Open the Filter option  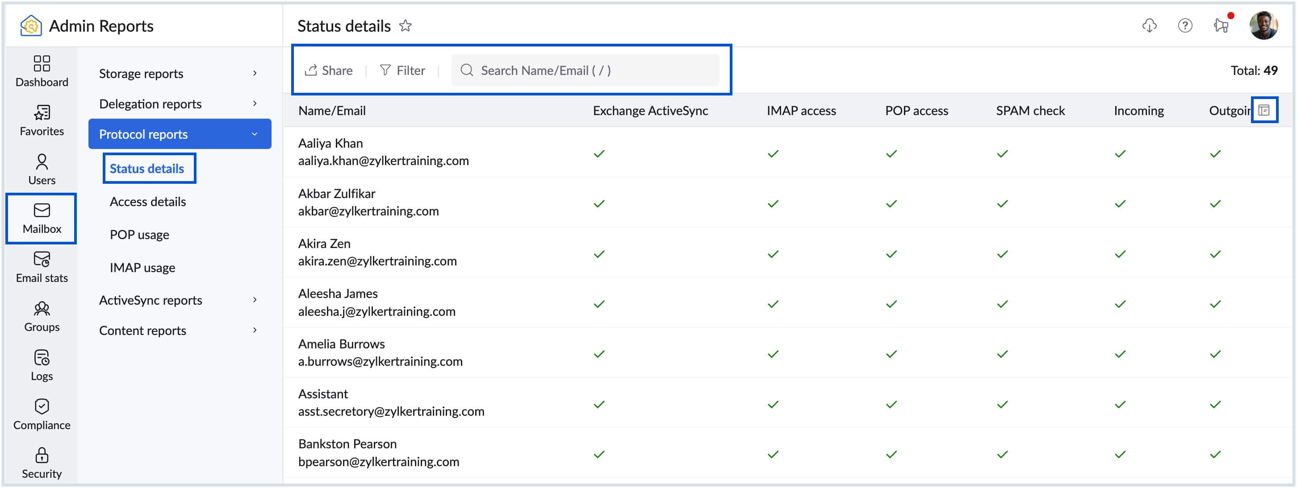402,70
